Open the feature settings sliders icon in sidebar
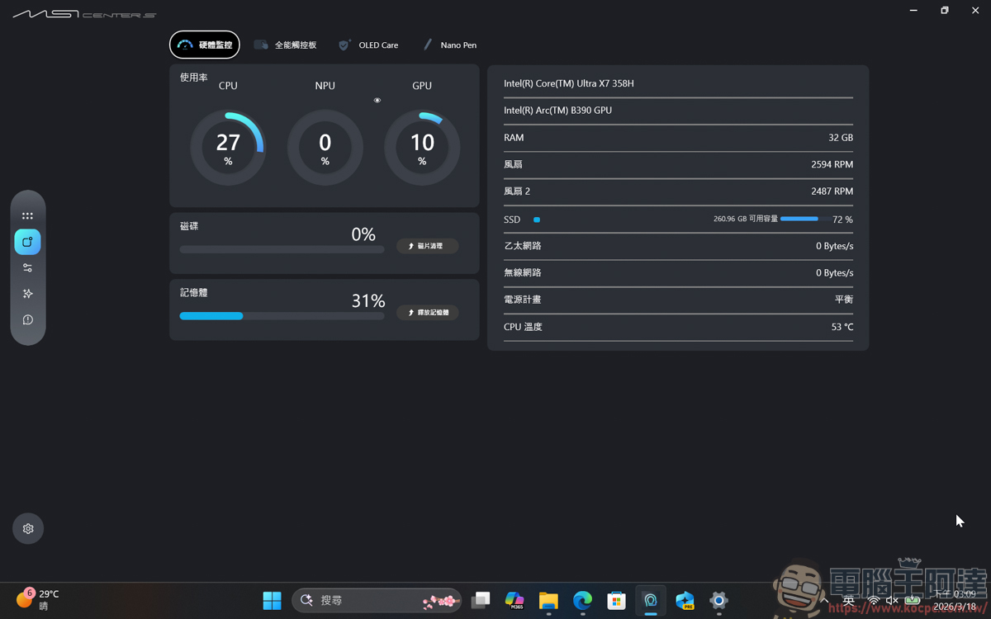Viewport: 991px width, 619px height. point(28,267)
